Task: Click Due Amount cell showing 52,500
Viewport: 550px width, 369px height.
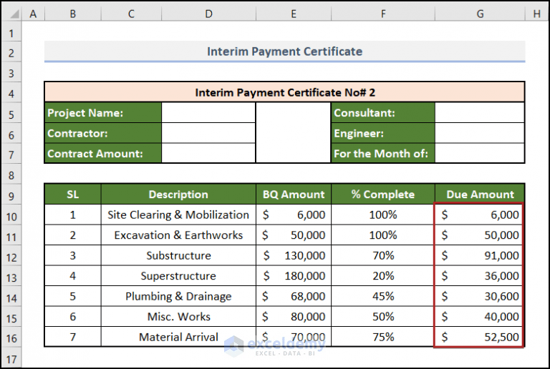Action: 480,337
